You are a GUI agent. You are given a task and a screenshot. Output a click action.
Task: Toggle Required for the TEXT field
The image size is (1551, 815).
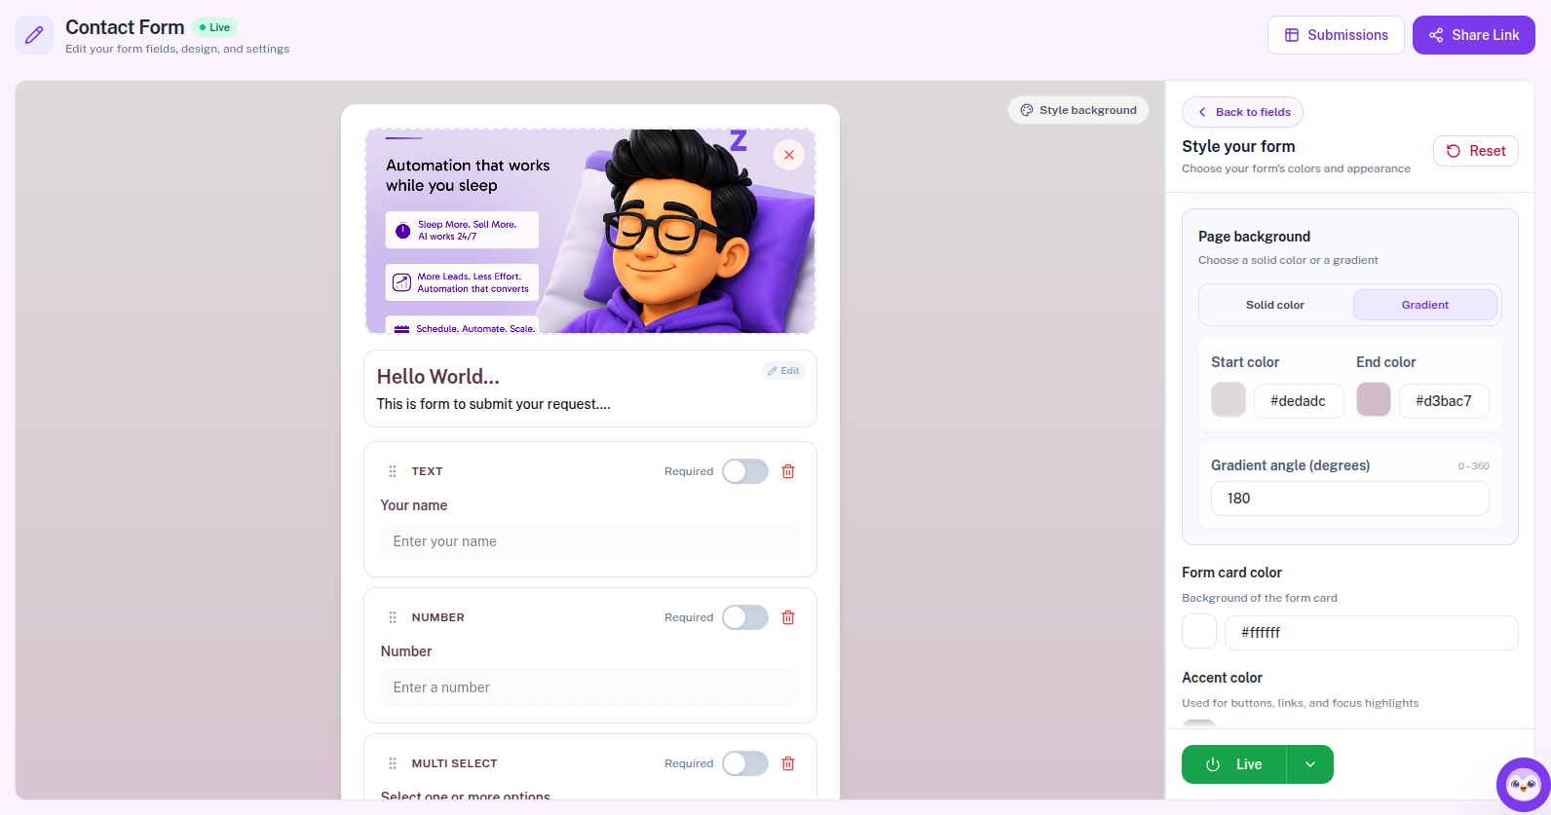tap(745, 471)
